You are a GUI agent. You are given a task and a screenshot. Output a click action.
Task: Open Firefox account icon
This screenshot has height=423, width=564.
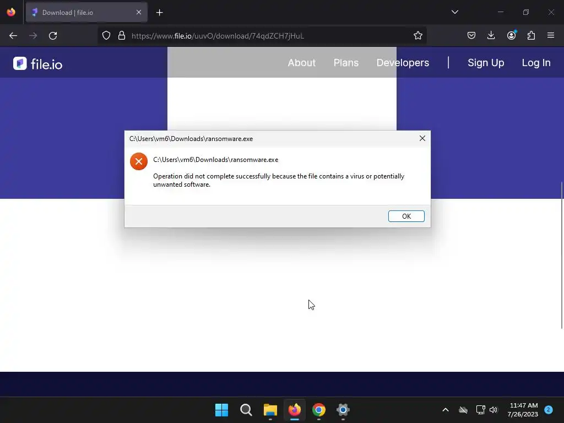click(x=511, y=36)
